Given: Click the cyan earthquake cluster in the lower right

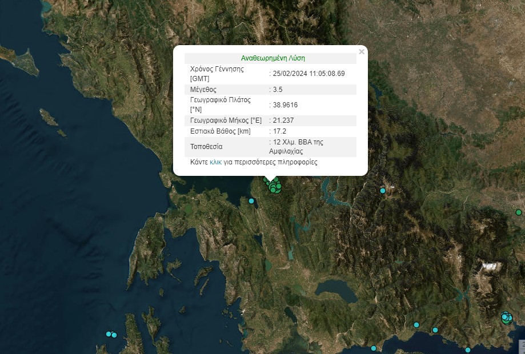Looking at the screenshot, I should (x=506, y=317).
